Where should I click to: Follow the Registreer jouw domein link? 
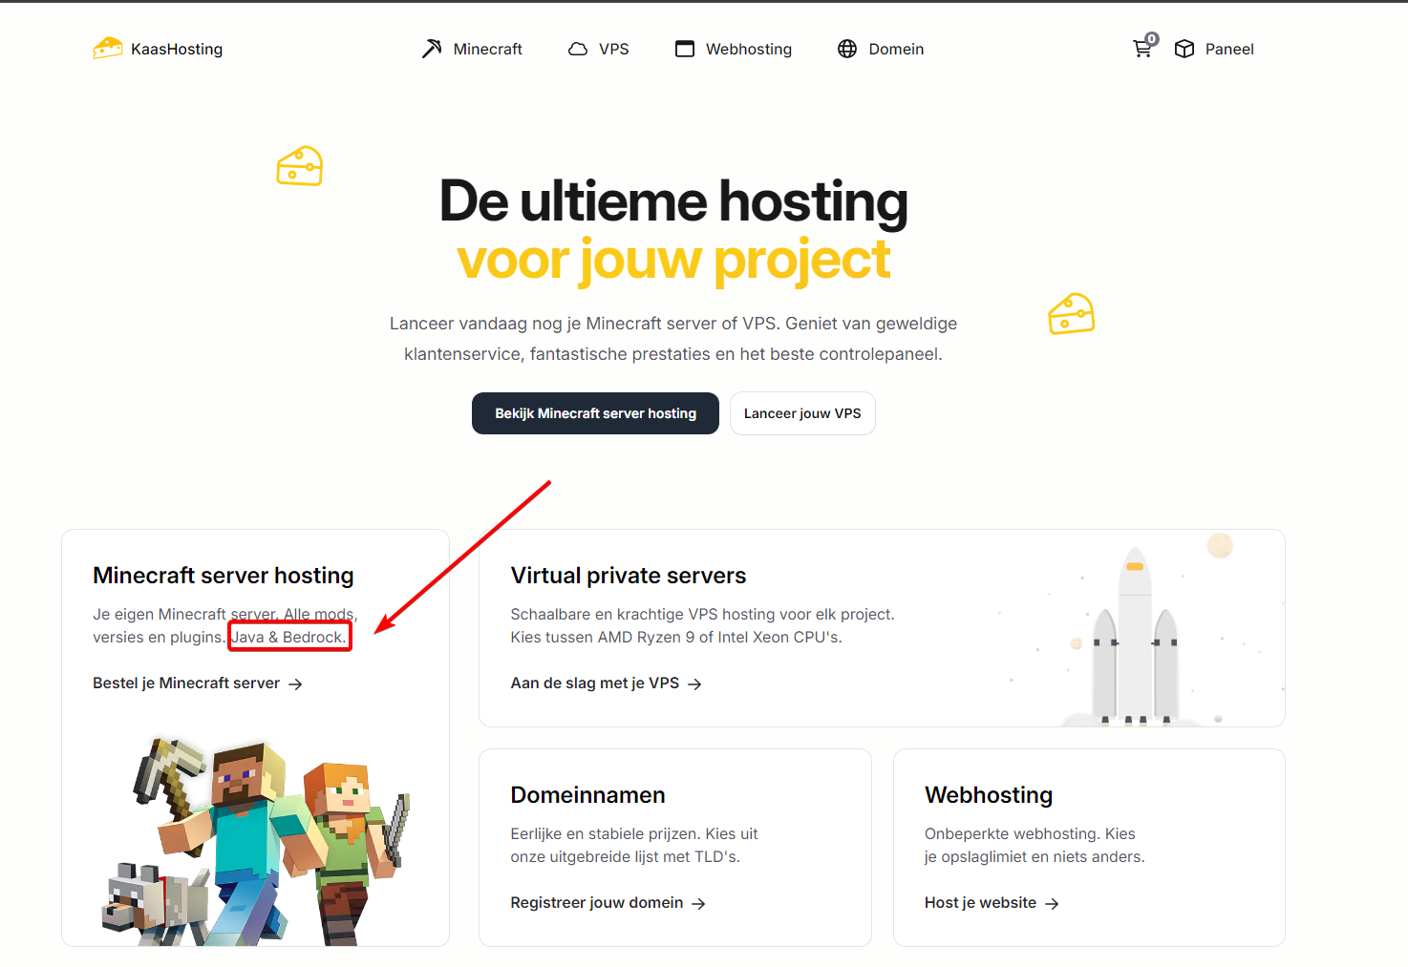coord(596,903)
